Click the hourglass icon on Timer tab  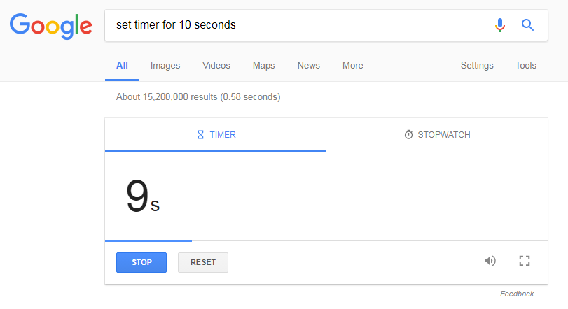tap(200, 135)
